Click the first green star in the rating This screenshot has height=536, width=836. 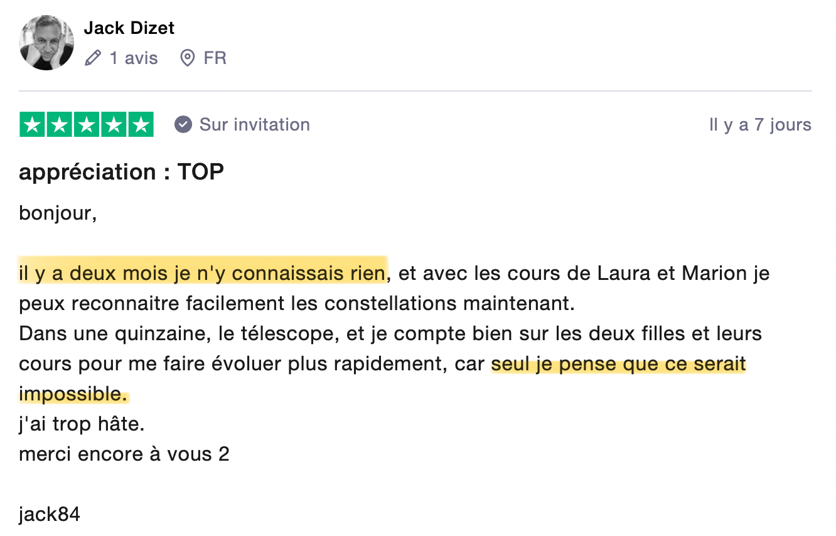click(x=33, y=125)
